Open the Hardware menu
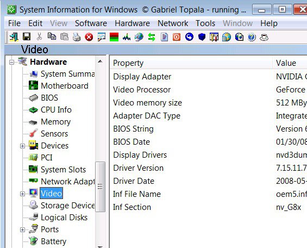 click(132, 23)
